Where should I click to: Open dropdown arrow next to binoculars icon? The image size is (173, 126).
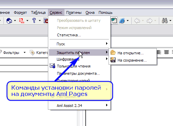coord(170,21)
